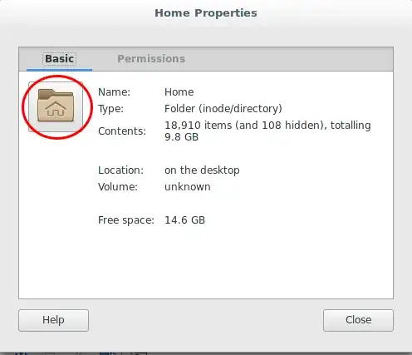Click the unknown volume value
The width and height of the screenshot is (412, 355).
[x=188, y=187]
